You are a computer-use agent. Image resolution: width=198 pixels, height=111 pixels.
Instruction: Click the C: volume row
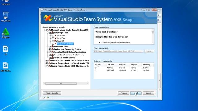(x=124, y=68)
